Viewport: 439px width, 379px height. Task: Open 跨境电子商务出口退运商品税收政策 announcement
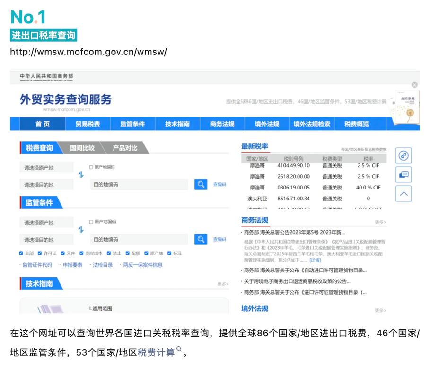coord(297,281)
